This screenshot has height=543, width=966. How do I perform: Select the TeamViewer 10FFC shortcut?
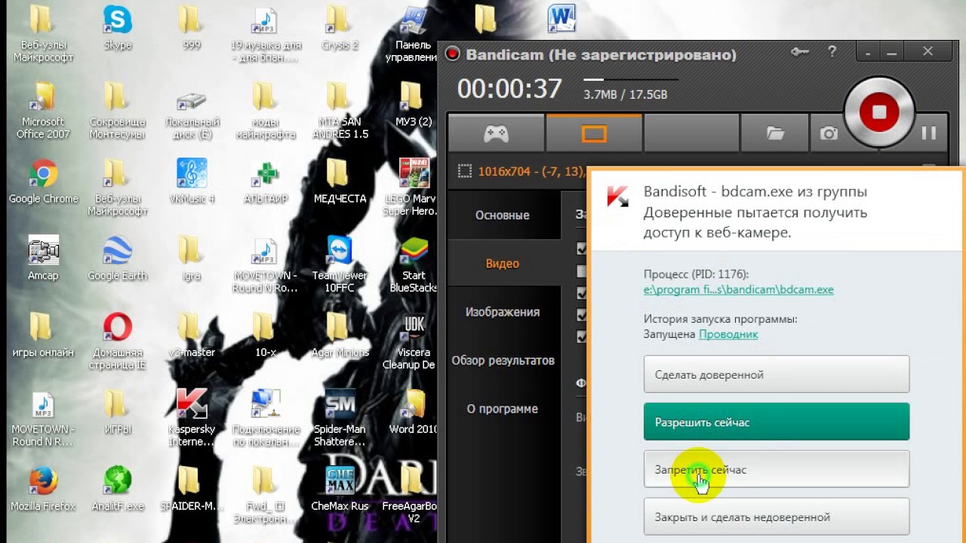coord(340,265)
